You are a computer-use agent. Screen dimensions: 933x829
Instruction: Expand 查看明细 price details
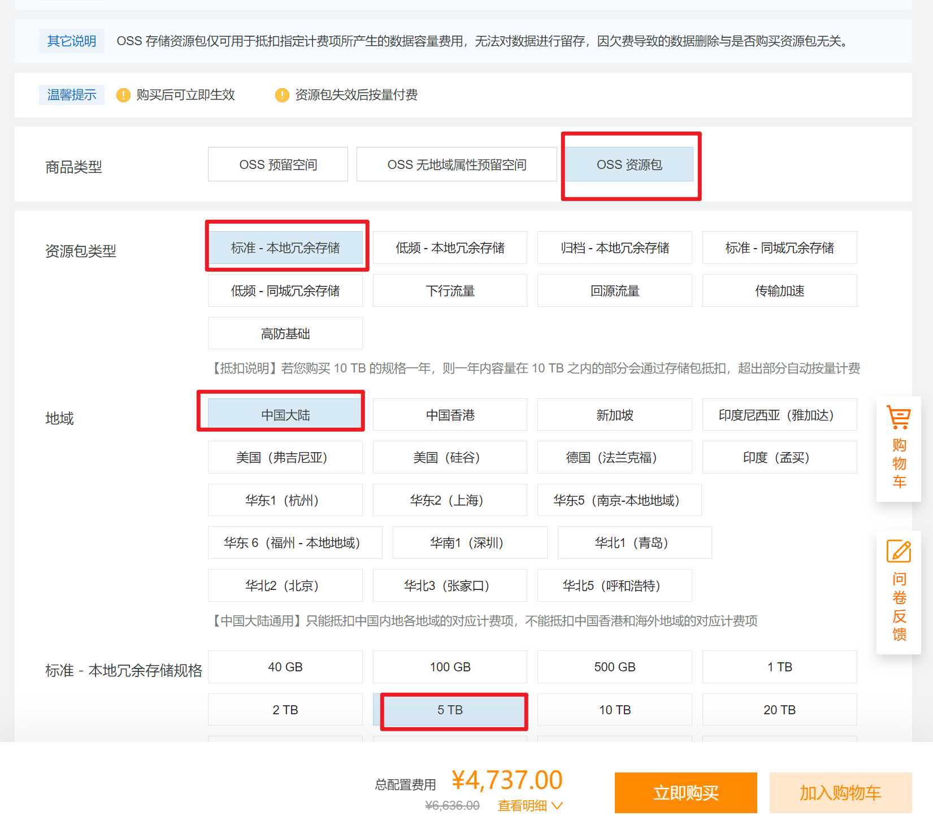point(530,805)
